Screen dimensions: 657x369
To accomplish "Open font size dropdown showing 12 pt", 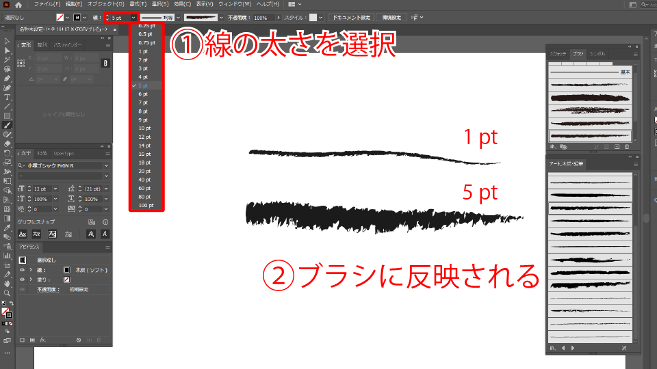I will click(x=55, y=189).
